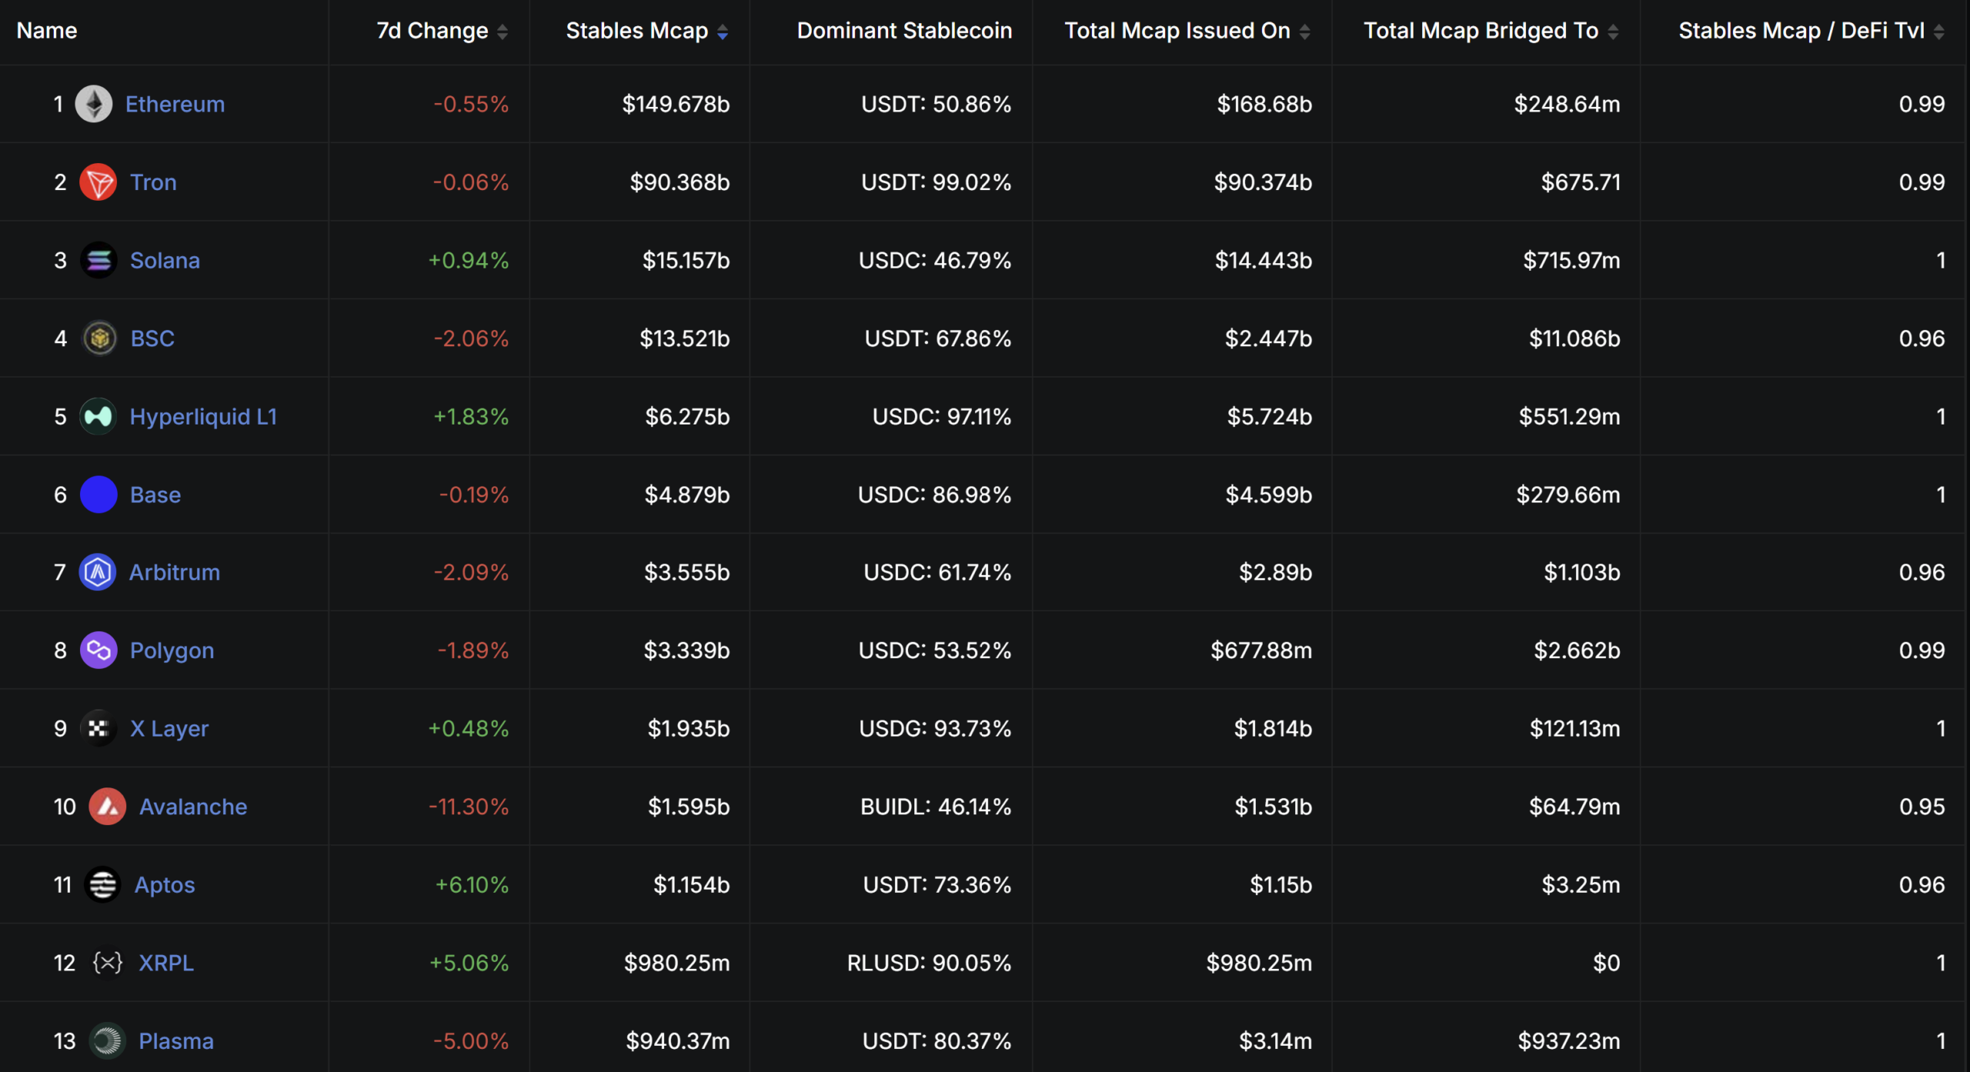The image size is (1970, 1072).
Task: Click the Dominant Stablecoin column header
Action: (x=904, y=31)
